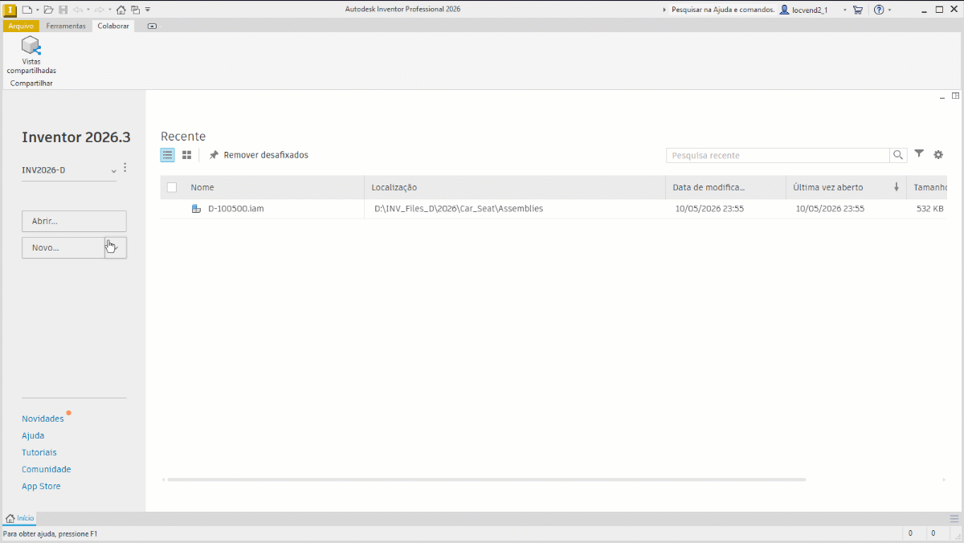
Task: Select the D-100500.iam file name
Action: (x=236, y=208)
